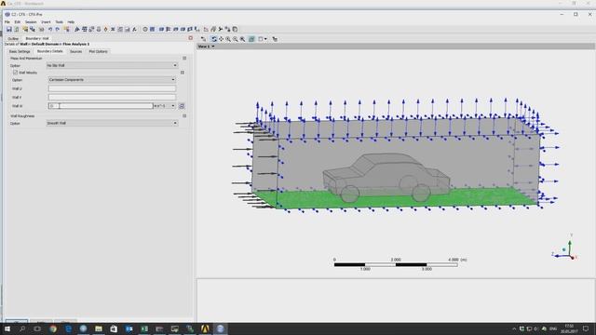Switch to the Outline tab
The image size is (596, 335).
click(x=13, y=38)
